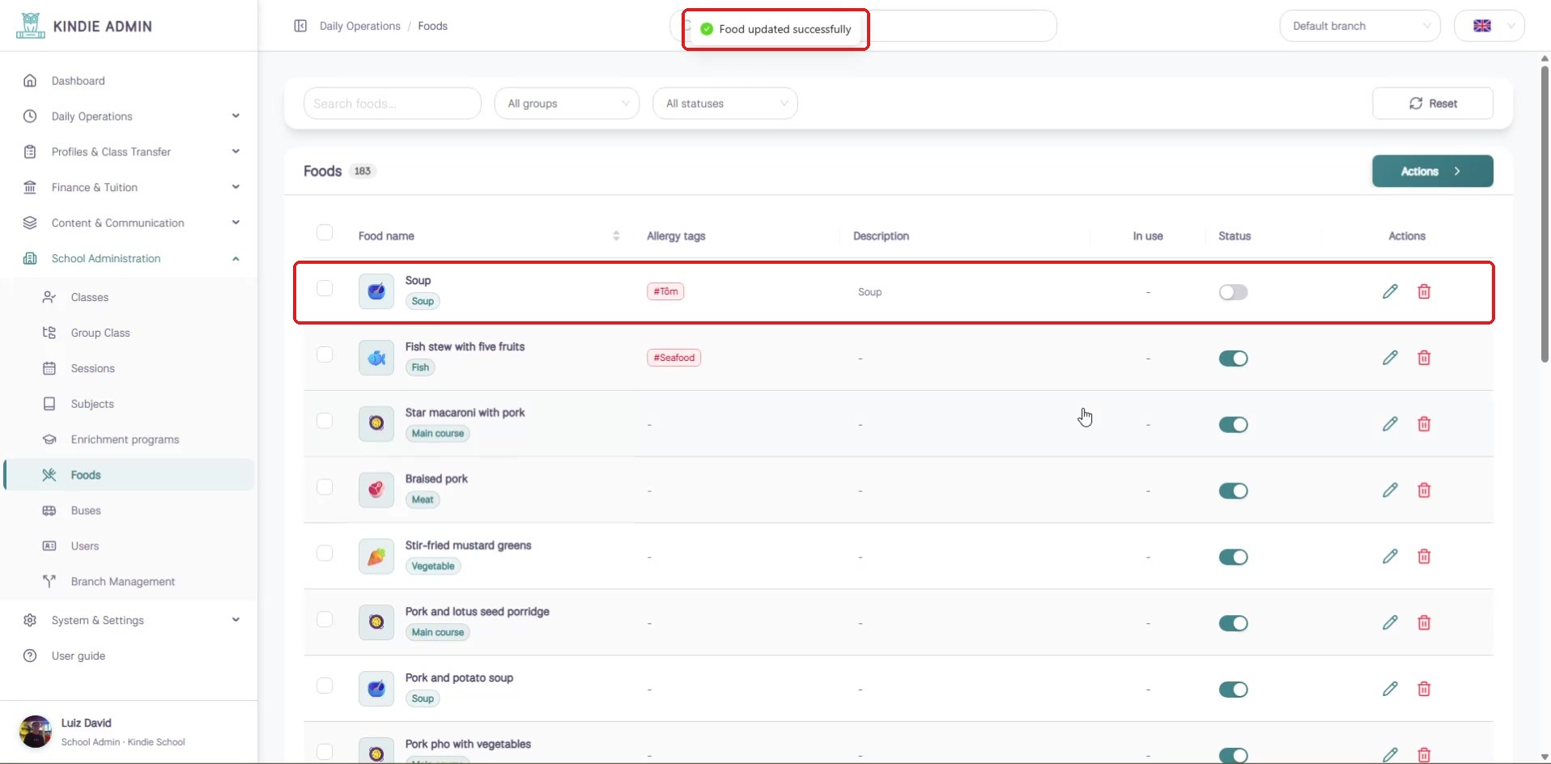Click the Stir-fried mustard greens carrot icon
The width and height of the screenshot is (1551, 764).
(376, 557)
